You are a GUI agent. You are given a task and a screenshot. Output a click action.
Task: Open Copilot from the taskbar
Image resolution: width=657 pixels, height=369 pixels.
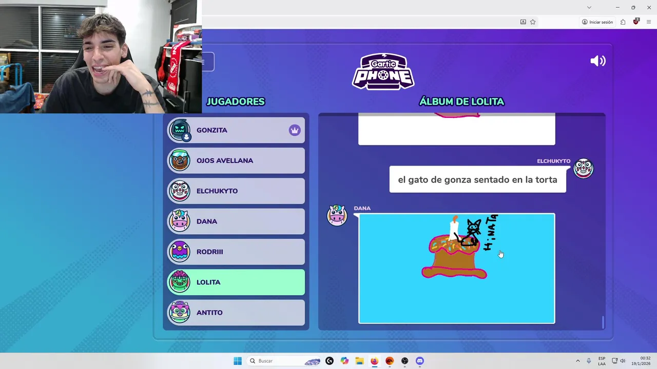pos(344,361)
